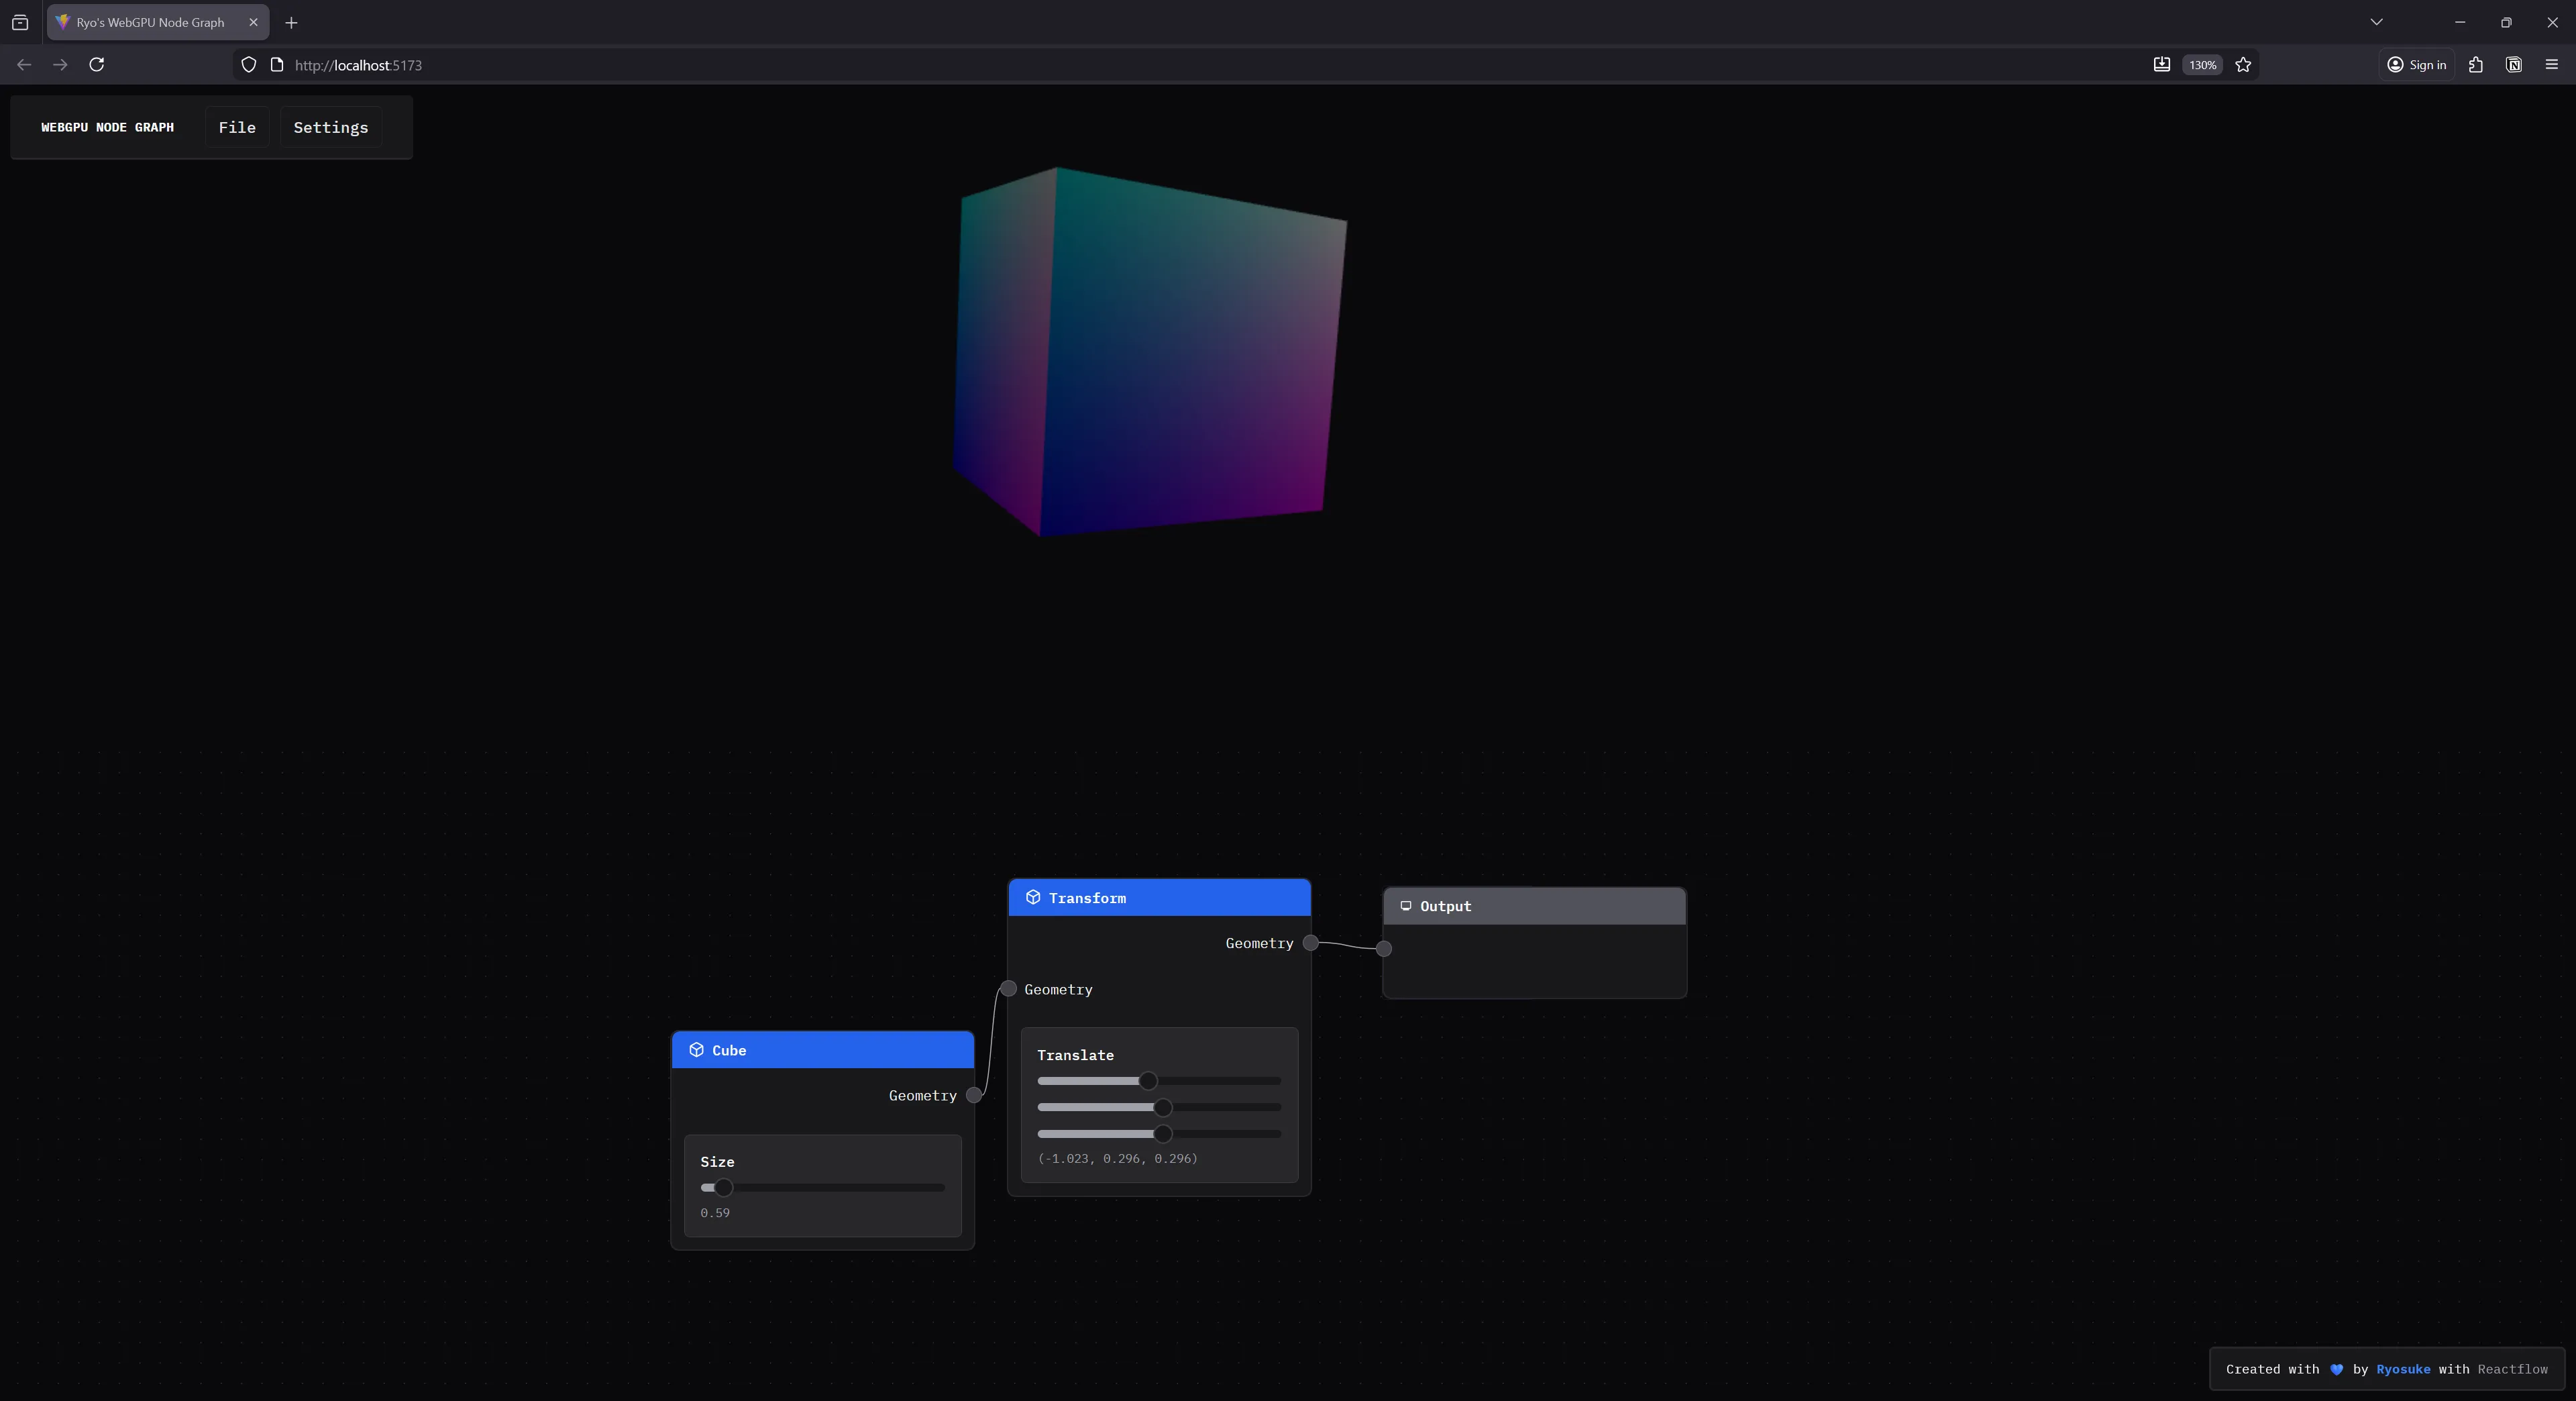This screenshot has width=2576, height=1401.
Task: Click the Sign in button
Action: [x=2417, y=65]
